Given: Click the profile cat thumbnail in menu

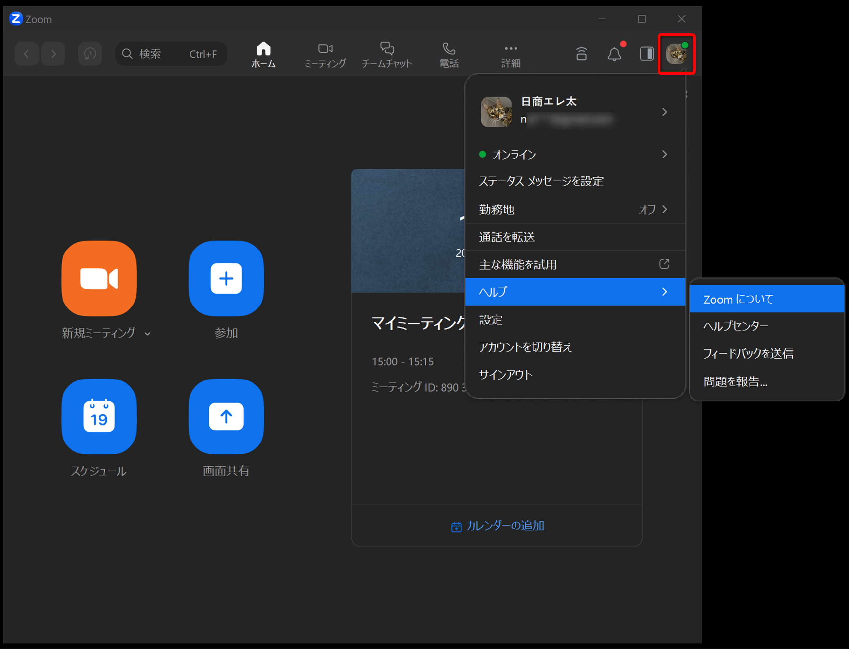Looking at the screenshot, I should [496, 112].
